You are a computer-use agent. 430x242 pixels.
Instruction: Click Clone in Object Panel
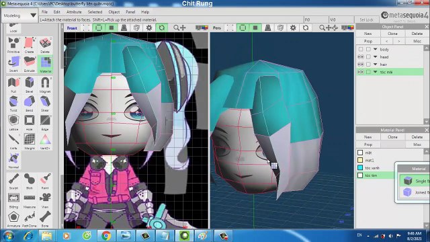[x=392, y=34]
